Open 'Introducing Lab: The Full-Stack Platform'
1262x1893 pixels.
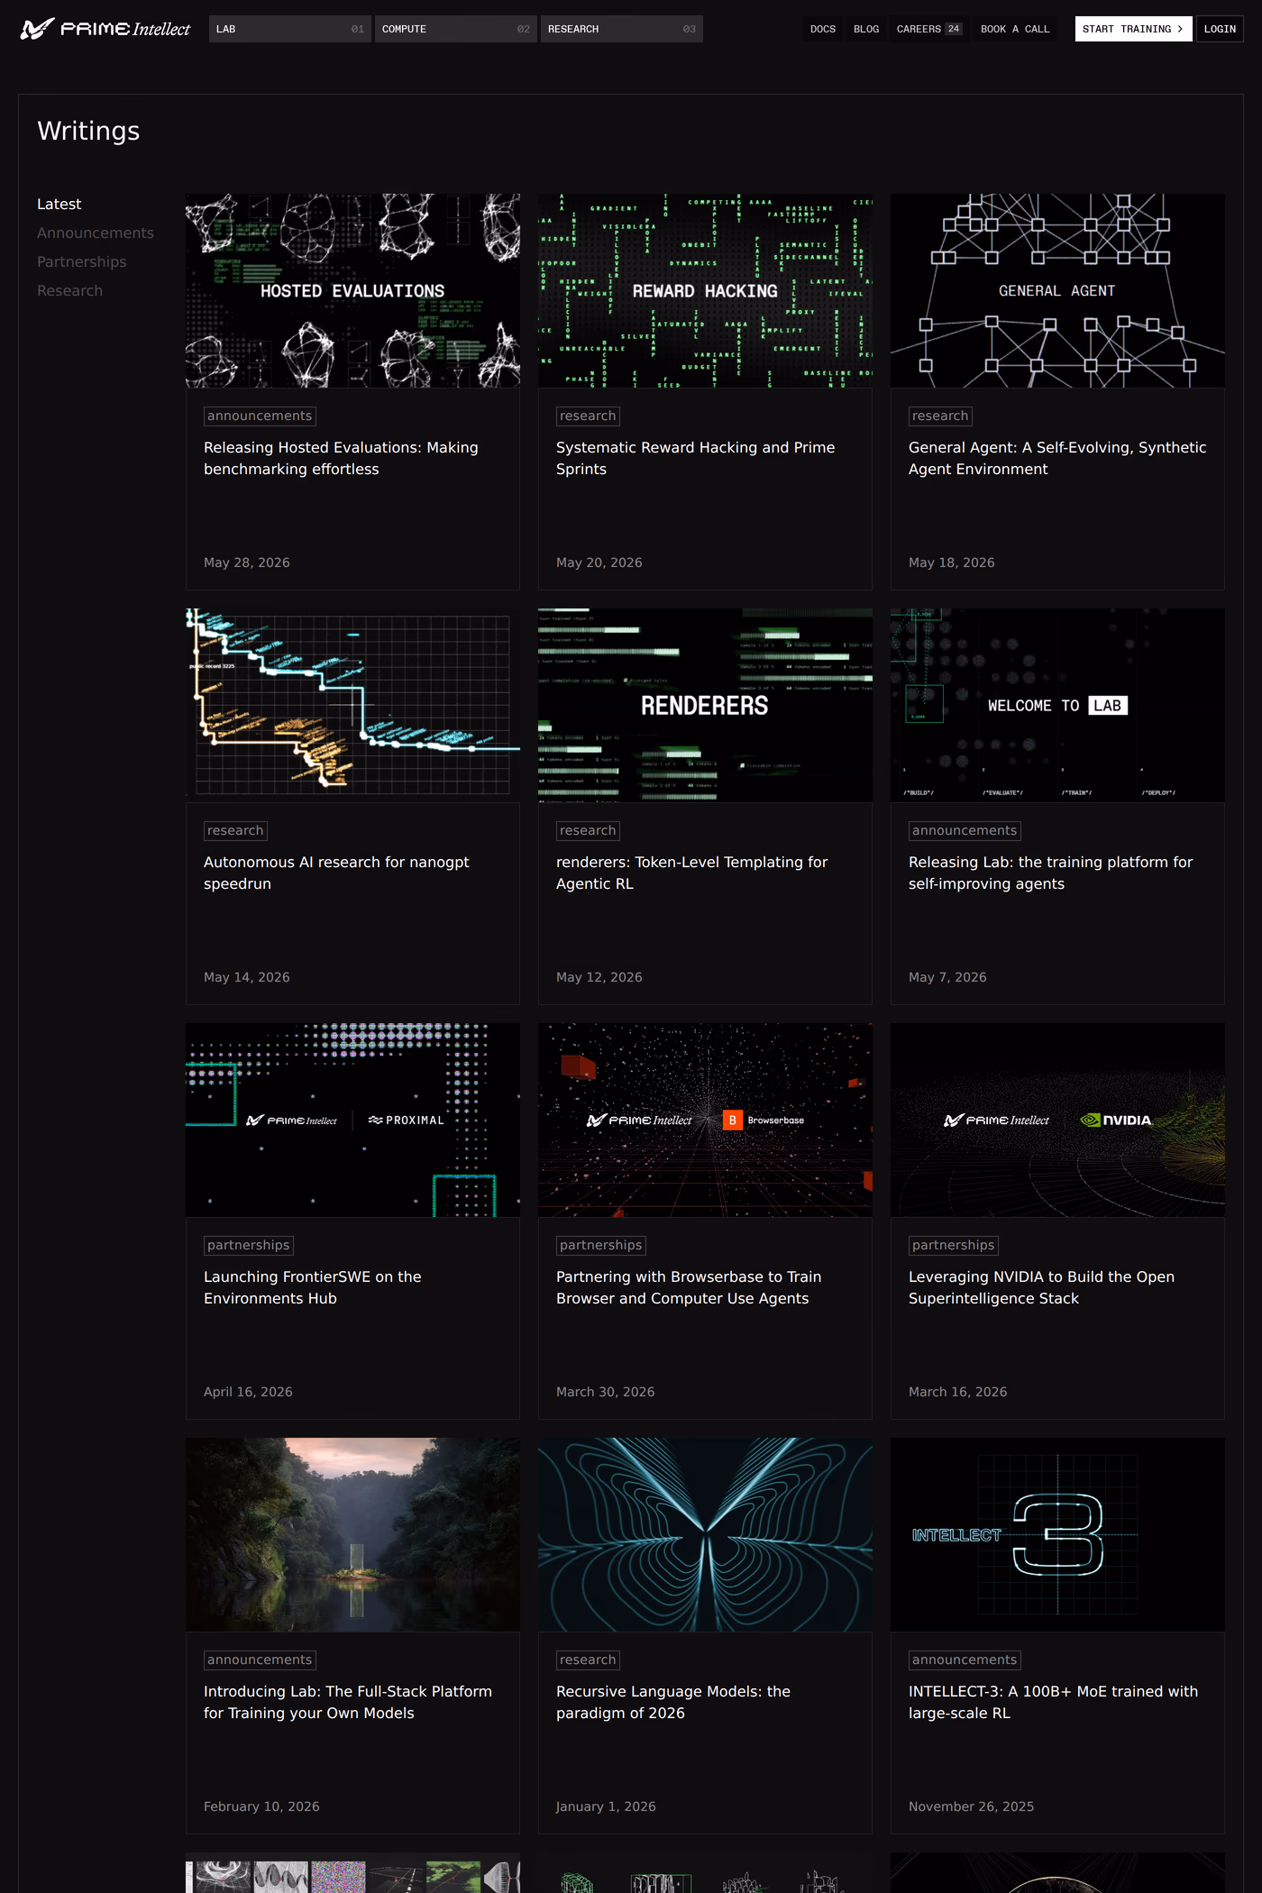pyautogui.click(x=348, y=1702)
